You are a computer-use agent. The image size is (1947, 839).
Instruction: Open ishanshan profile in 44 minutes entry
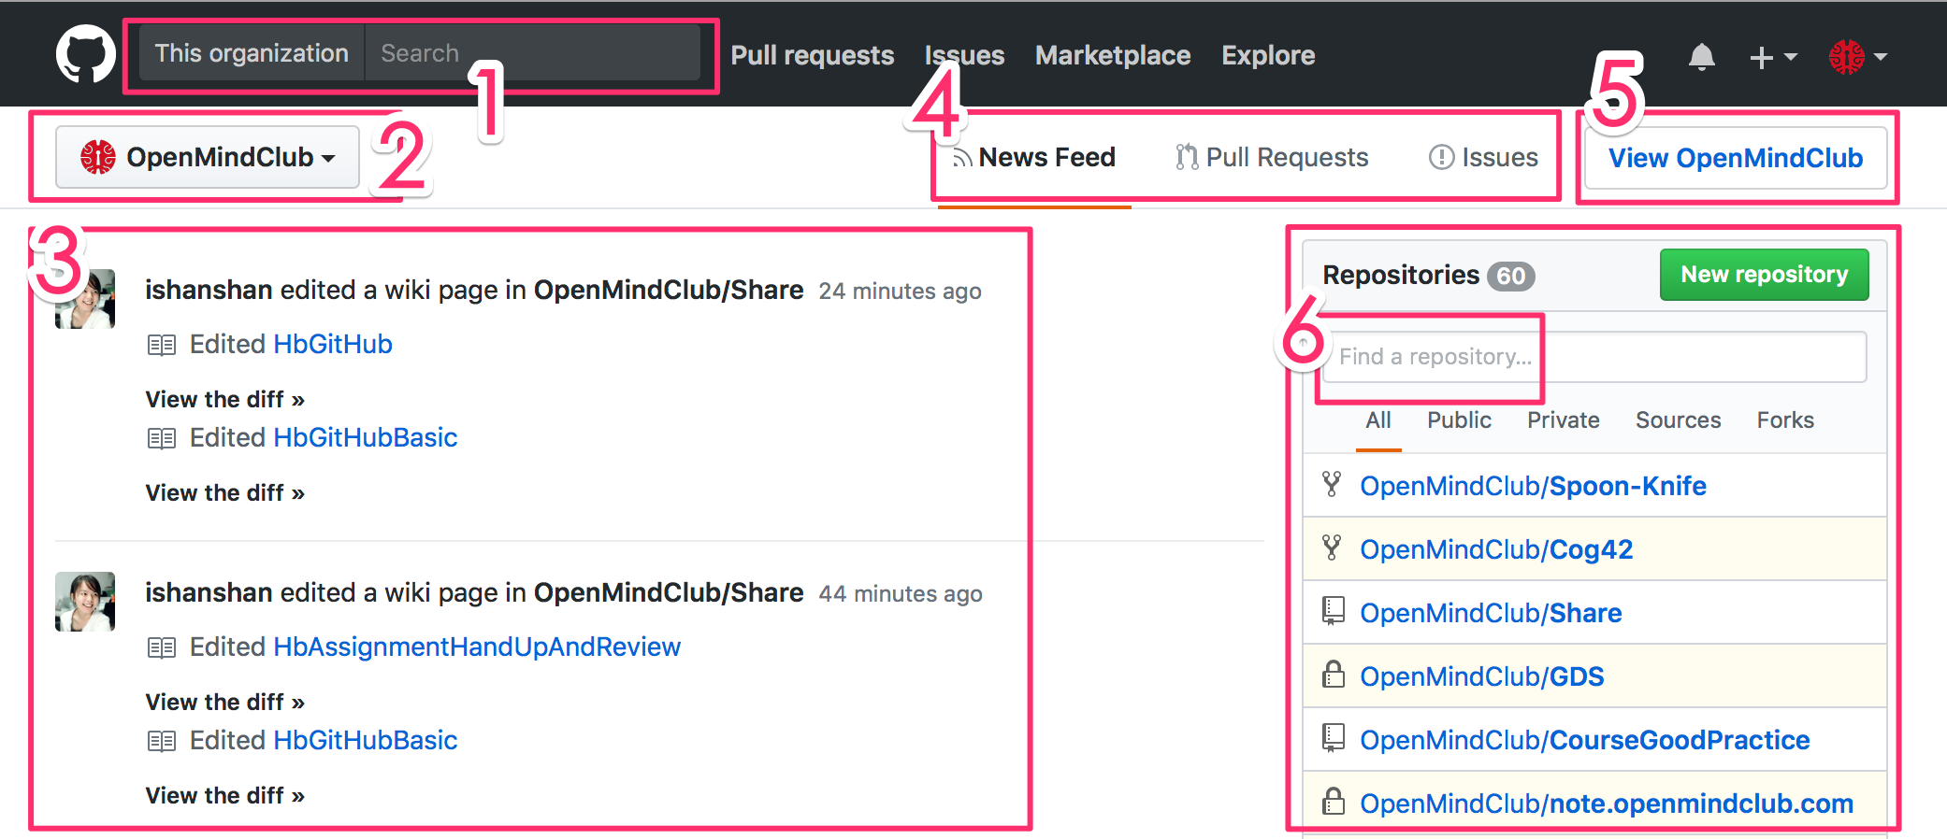[209, 593]
